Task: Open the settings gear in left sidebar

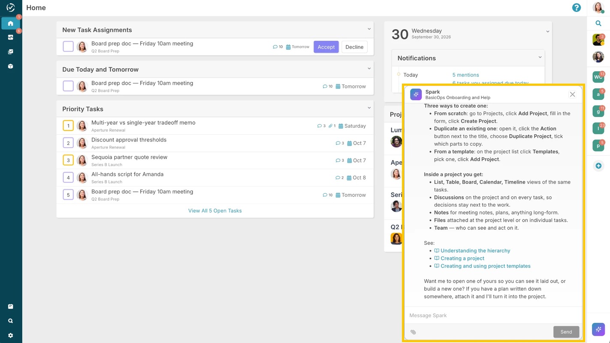Action: pos(11,335)
